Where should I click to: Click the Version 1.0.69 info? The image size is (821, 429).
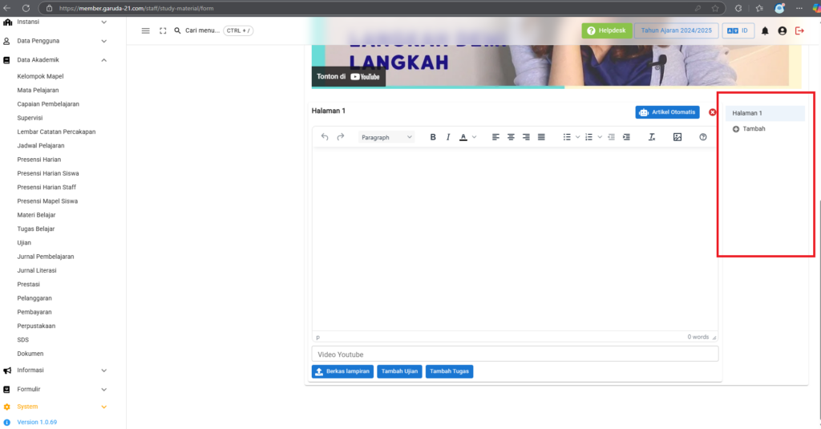(37, 423)
